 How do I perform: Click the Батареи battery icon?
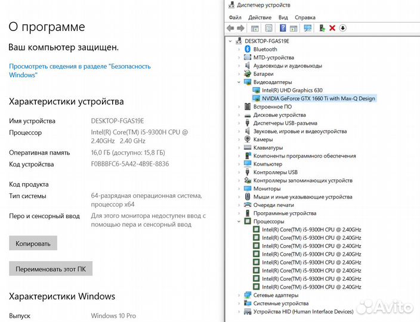tap(248, 73)
